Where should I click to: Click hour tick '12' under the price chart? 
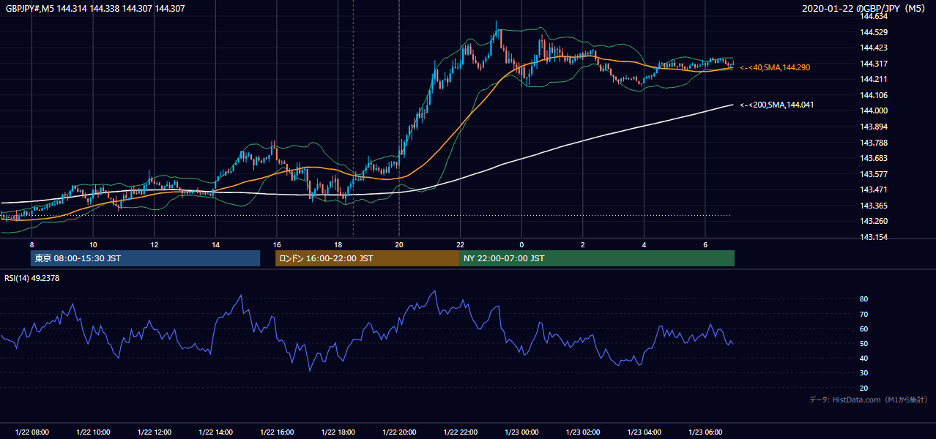point(154,244)
